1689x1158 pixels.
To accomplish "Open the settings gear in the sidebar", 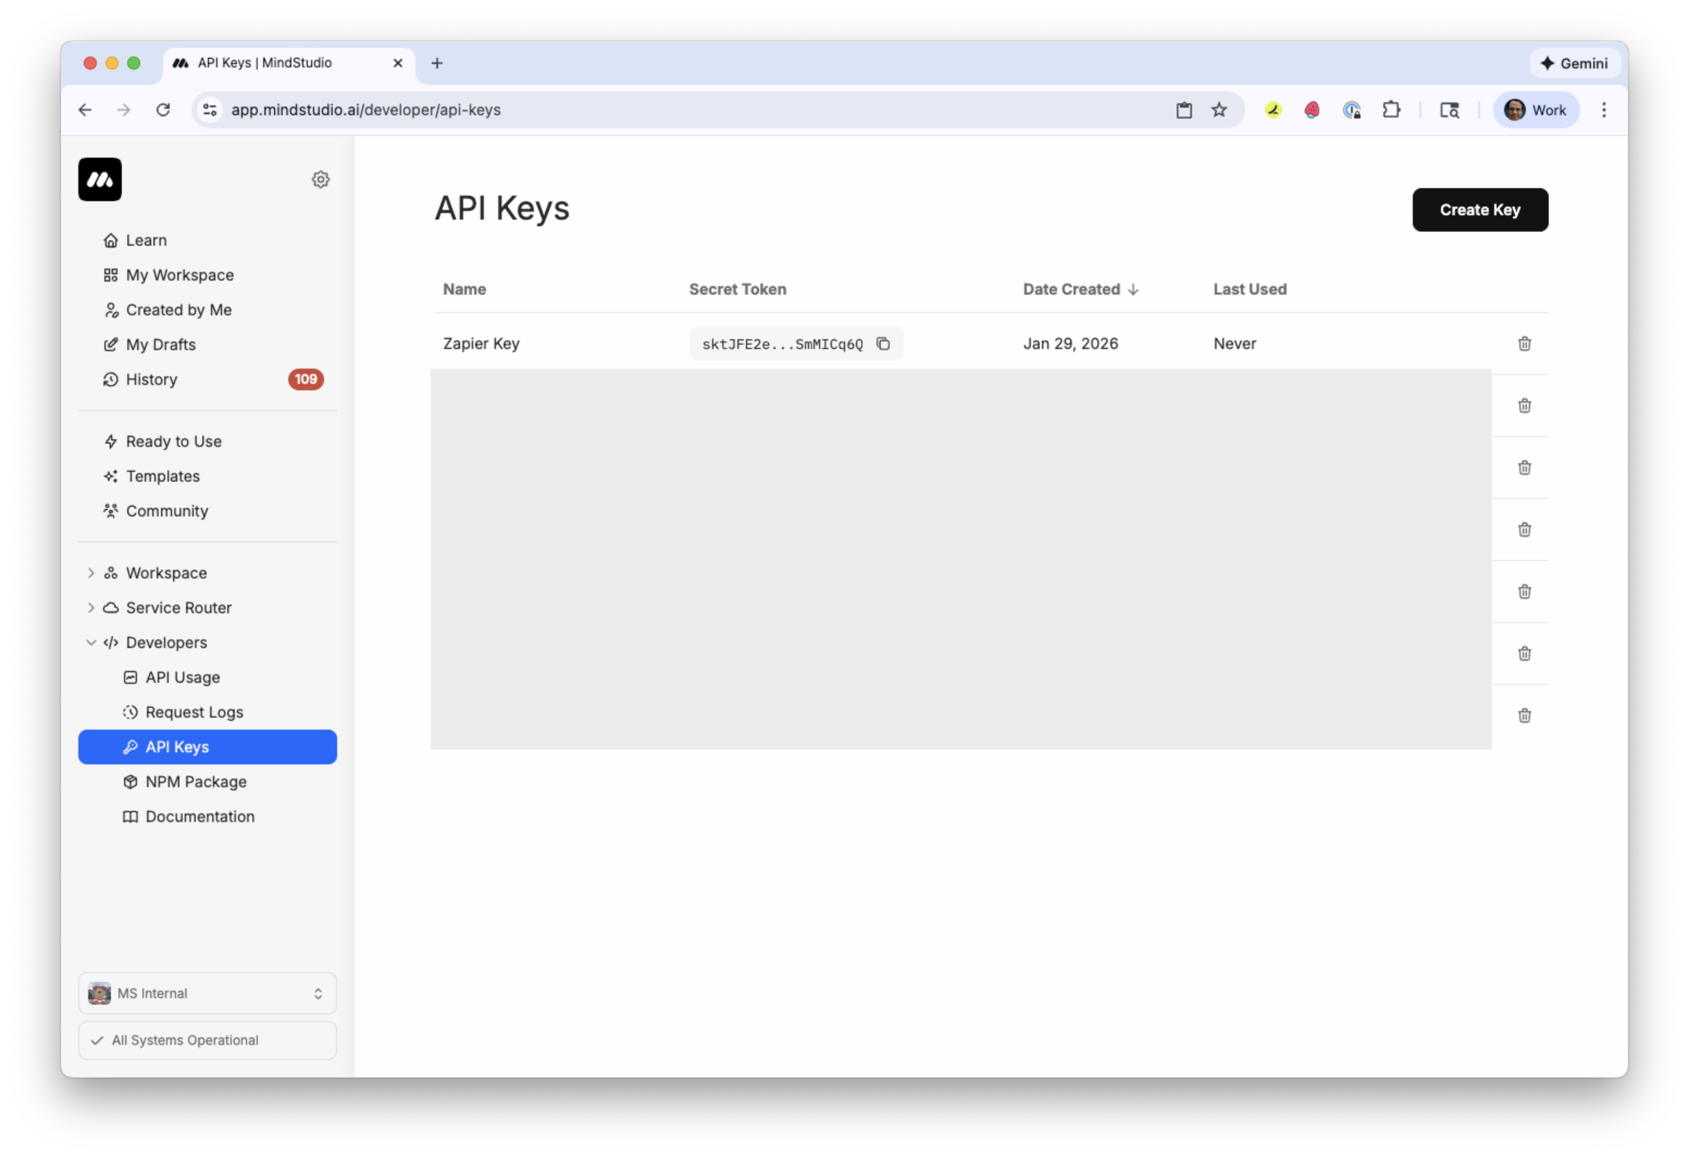I will coord(320,179).
